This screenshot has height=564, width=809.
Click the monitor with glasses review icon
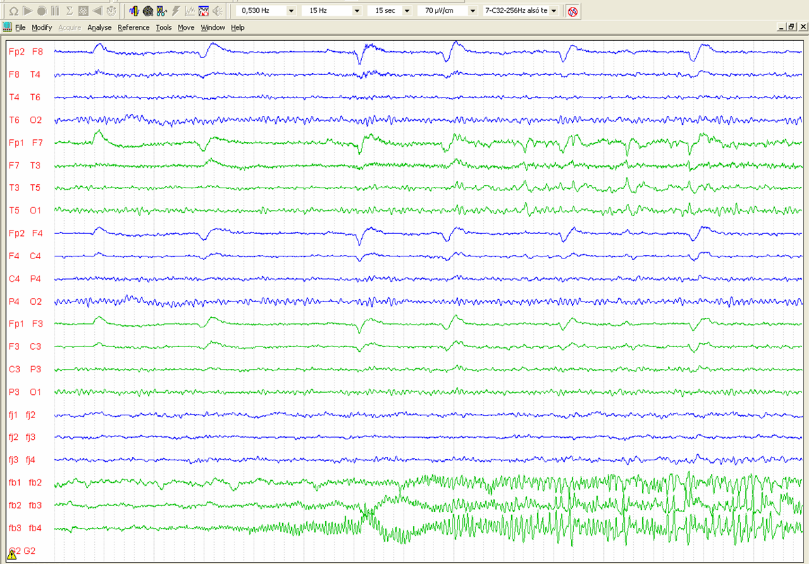click(x=162, y=11)
